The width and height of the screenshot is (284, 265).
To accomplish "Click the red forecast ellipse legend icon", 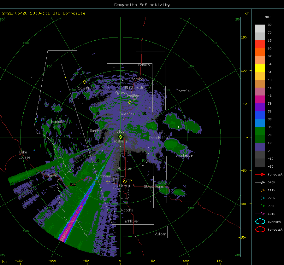I will (260, 229).
